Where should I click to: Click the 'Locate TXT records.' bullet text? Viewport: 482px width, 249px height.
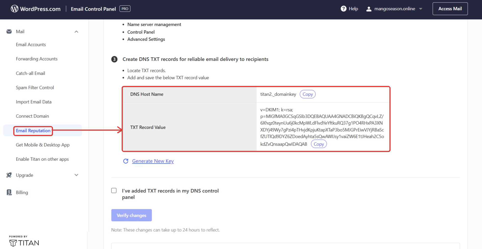tap(147, 71)
